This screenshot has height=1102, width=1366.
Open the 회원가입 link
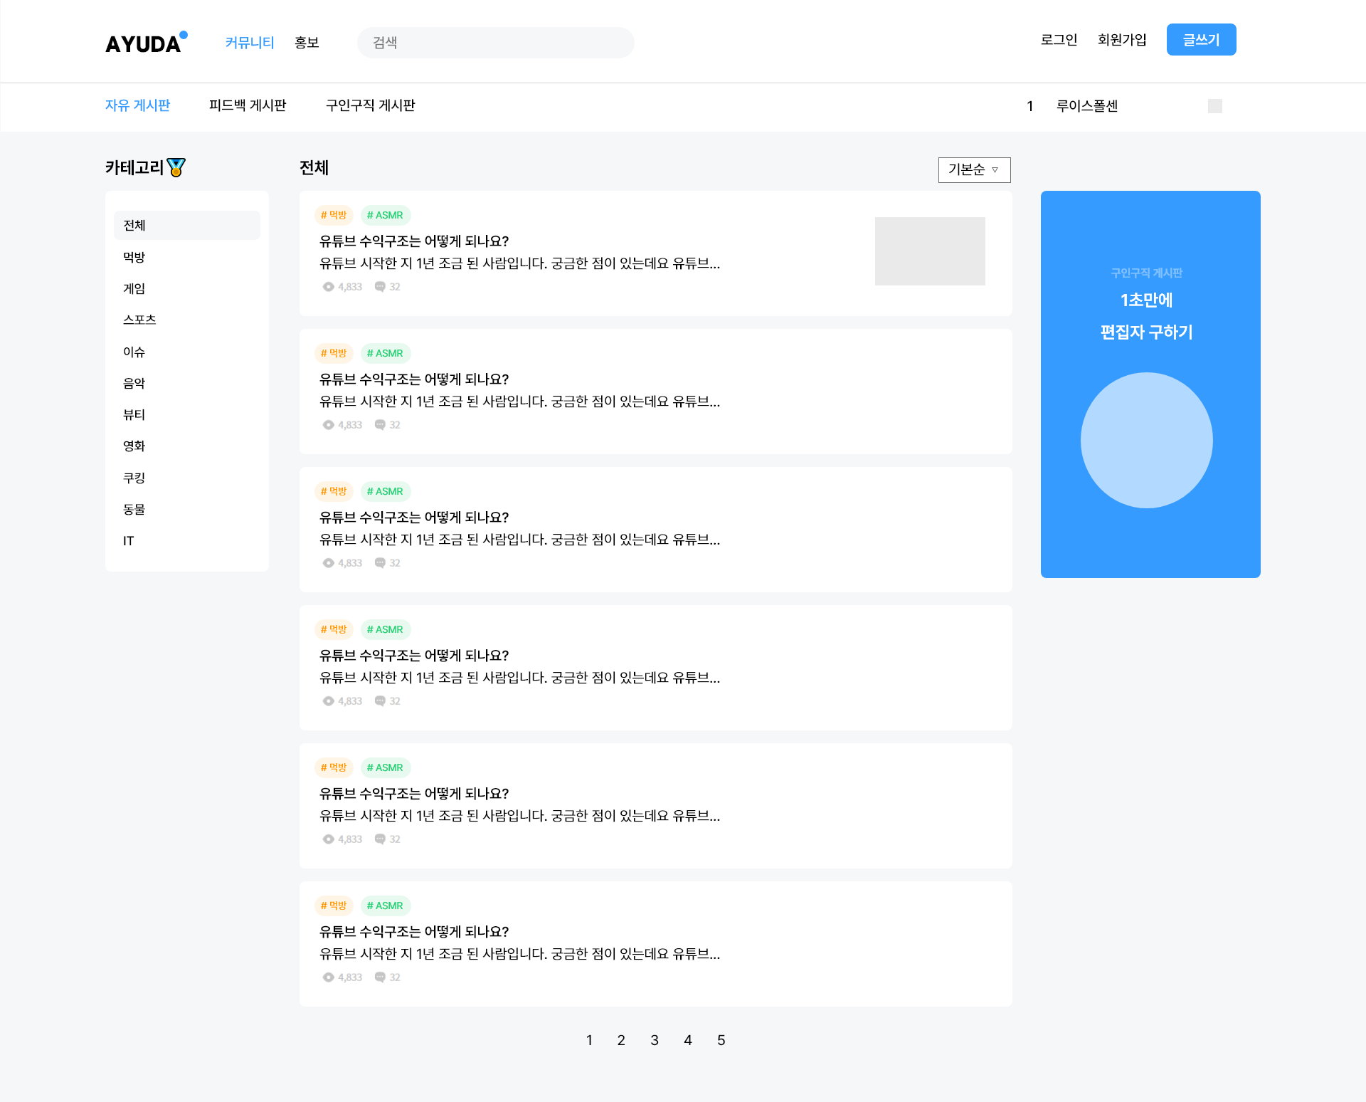pos(1122,40)
